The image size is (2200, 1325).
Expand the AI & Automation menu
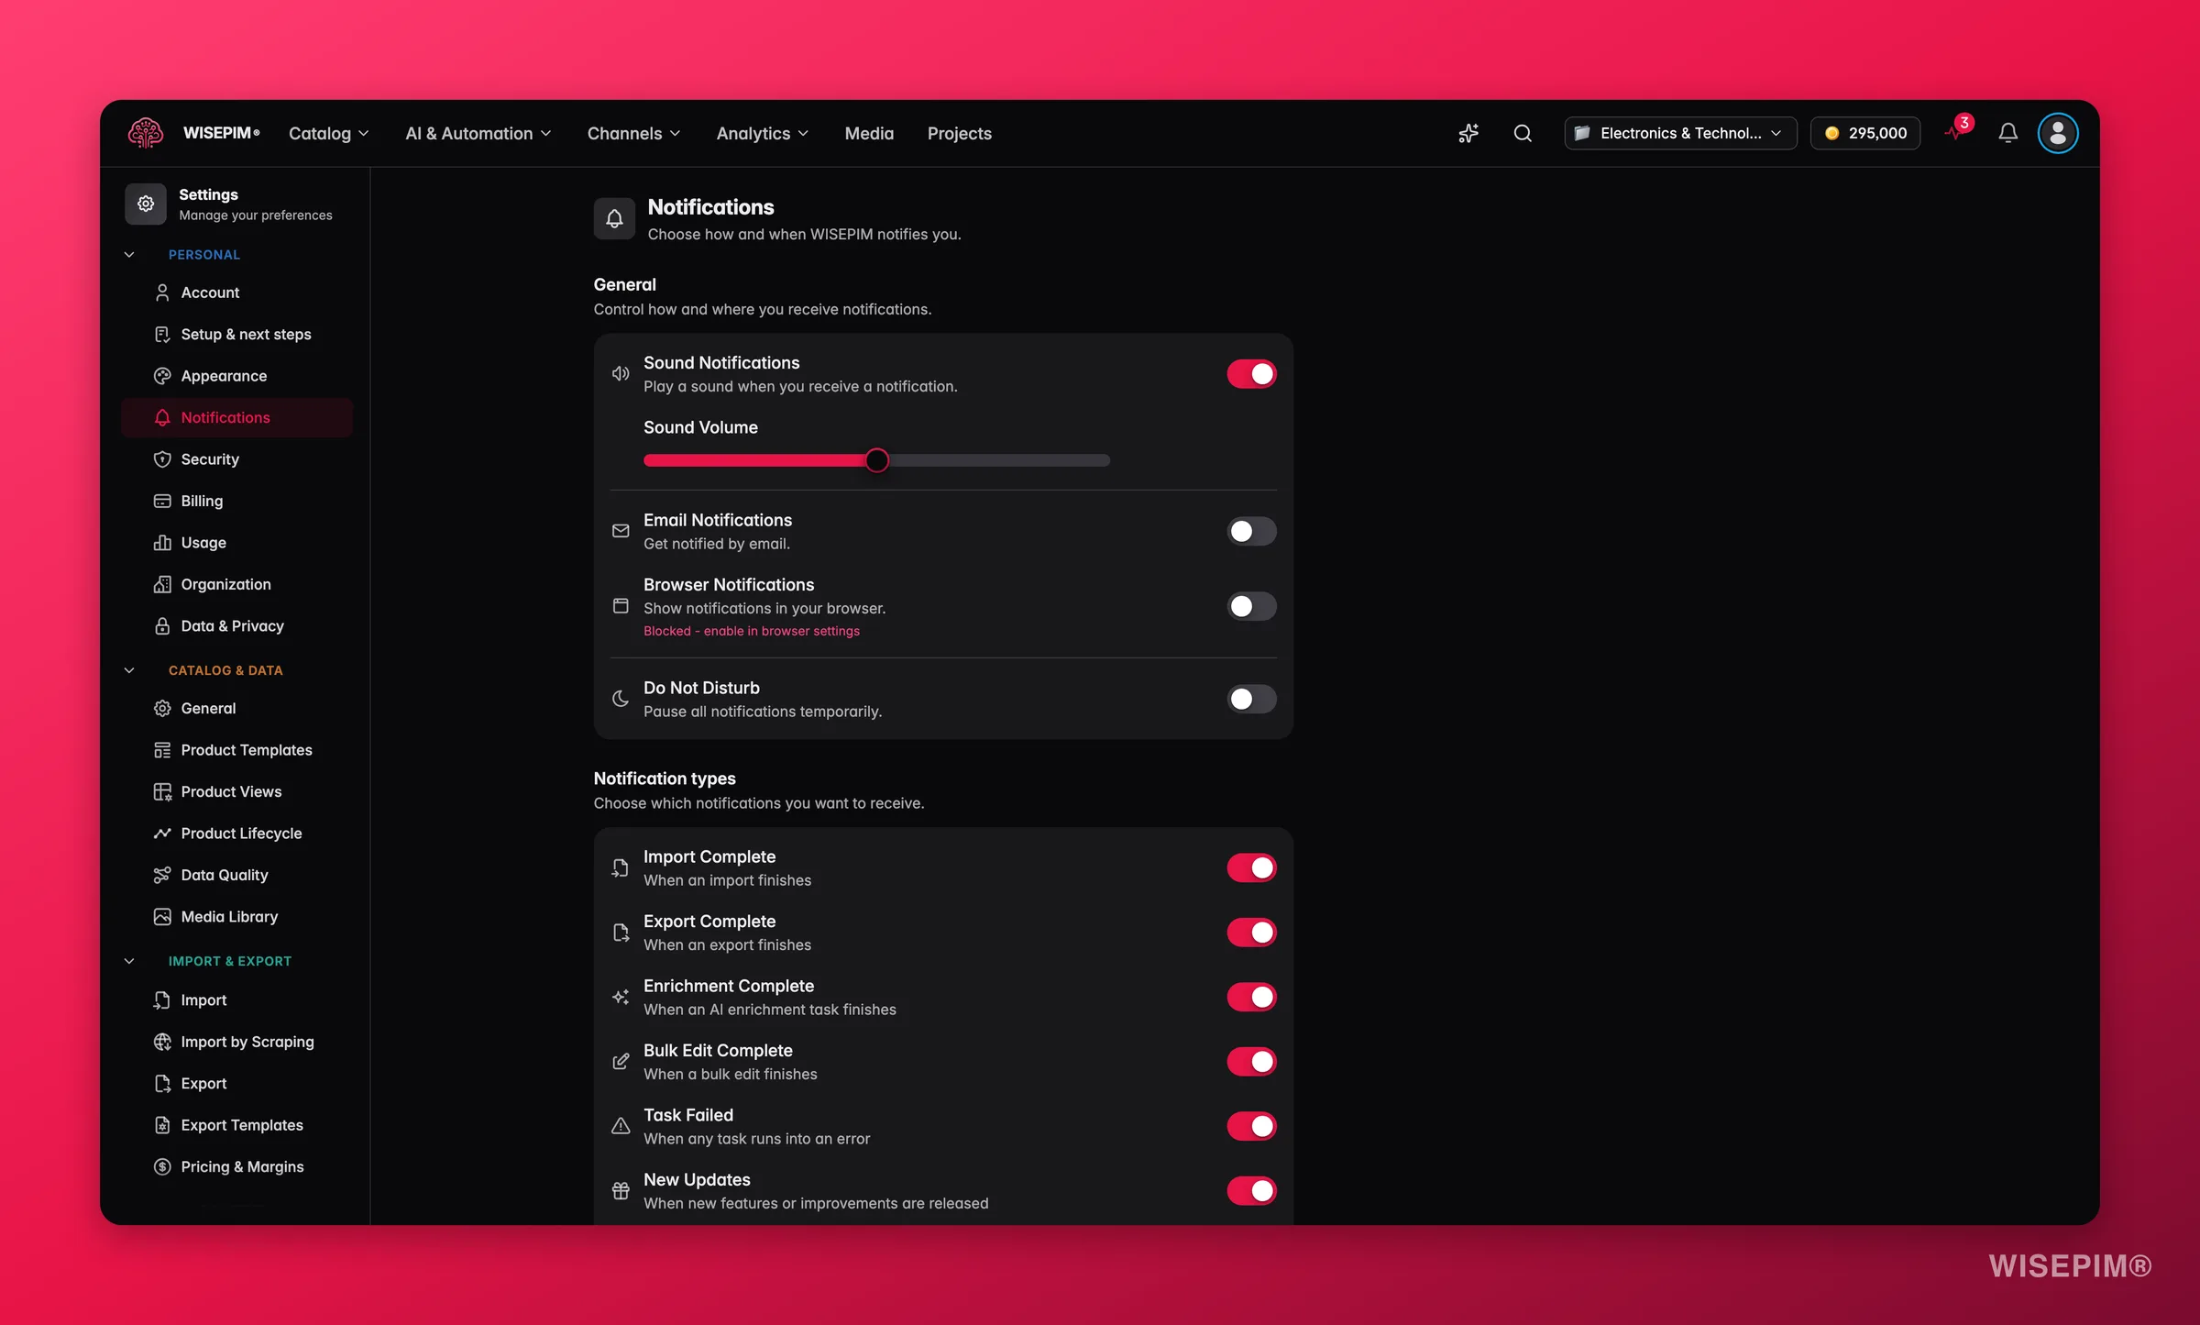pos(478,133)
